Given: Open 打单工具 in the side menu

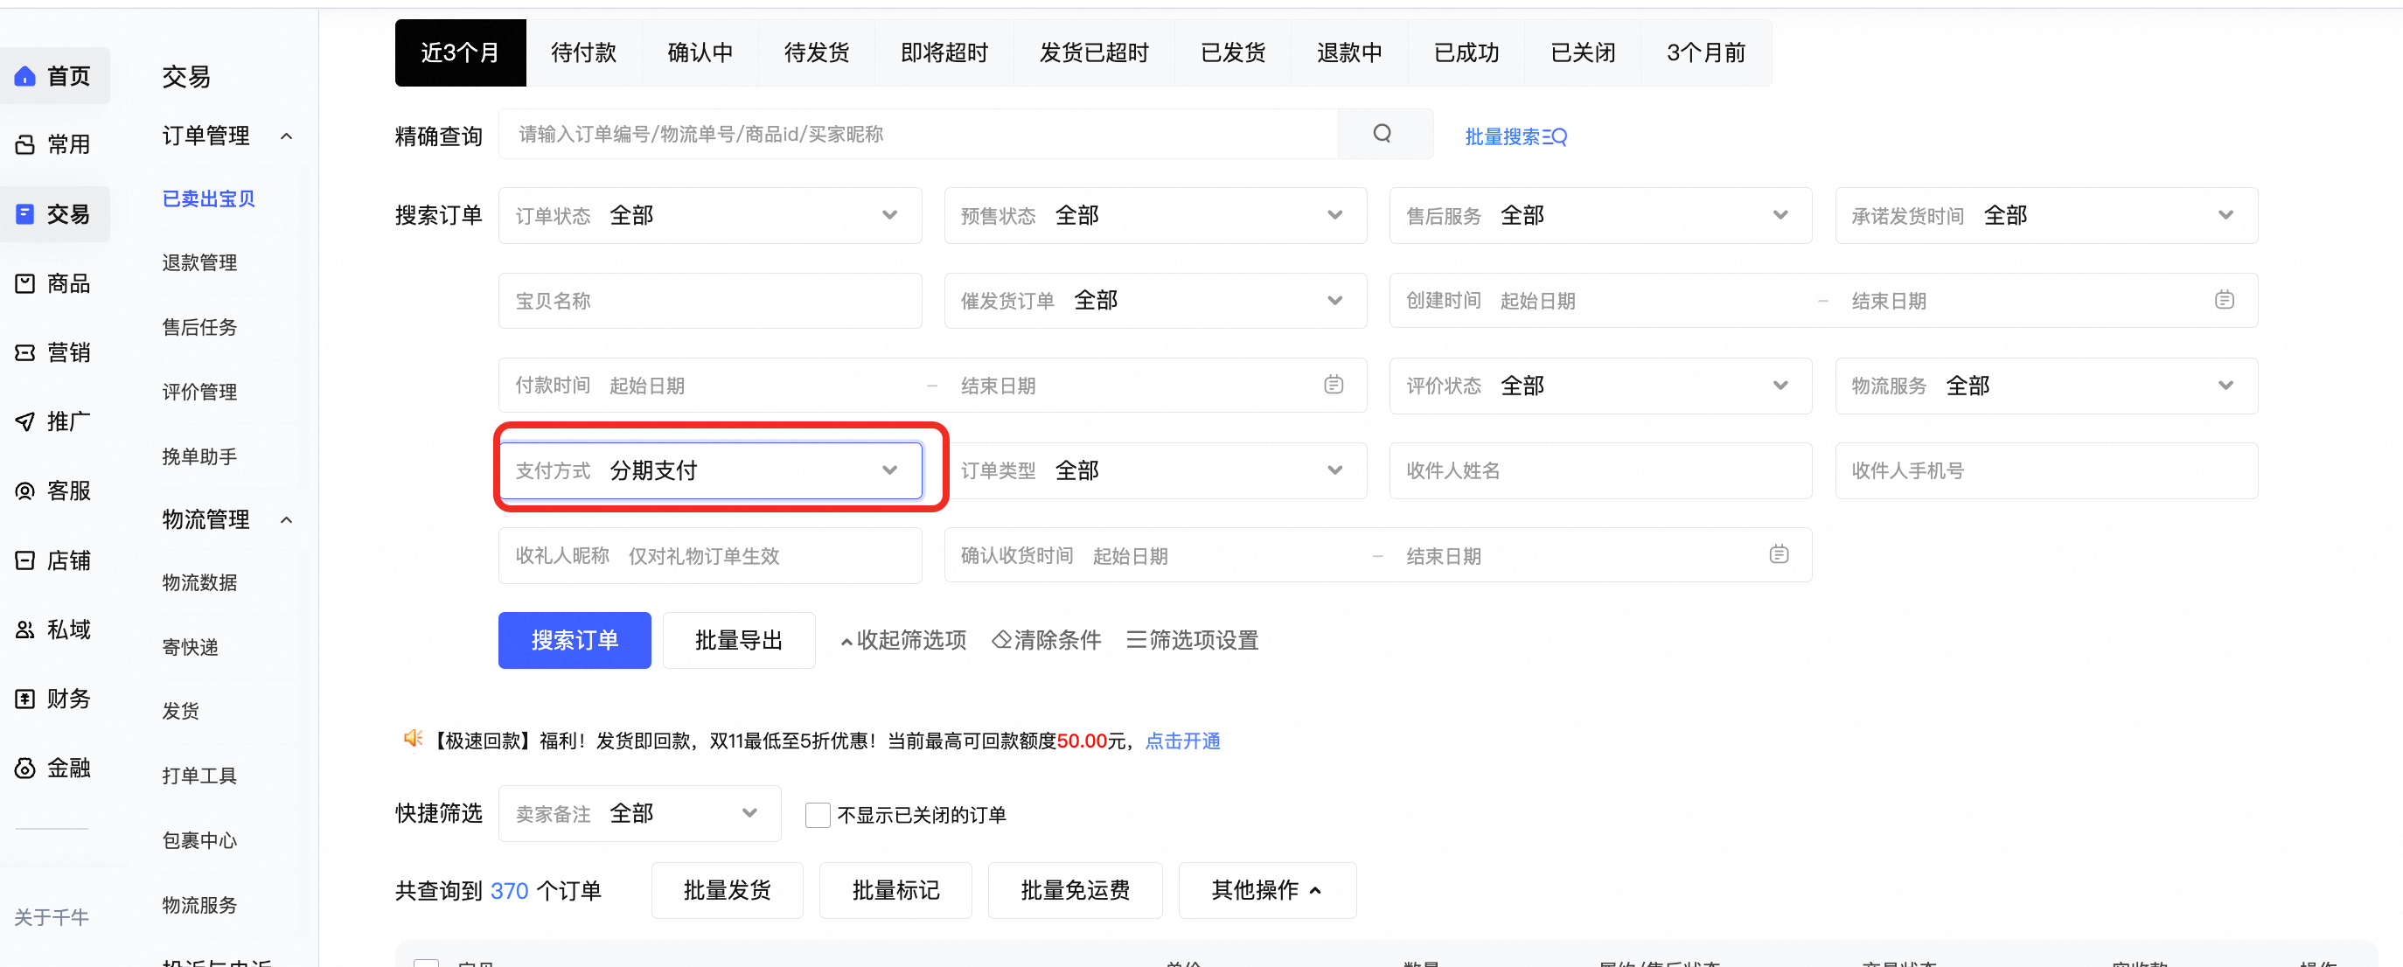Looking at the screenshot, I should [199, 776].
